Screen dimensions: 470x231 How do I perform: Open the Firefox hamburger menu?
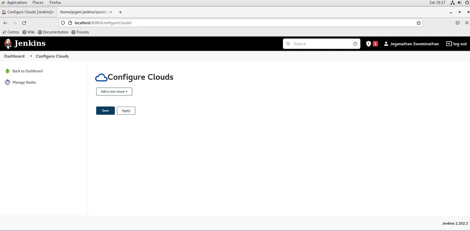[467, 23]
